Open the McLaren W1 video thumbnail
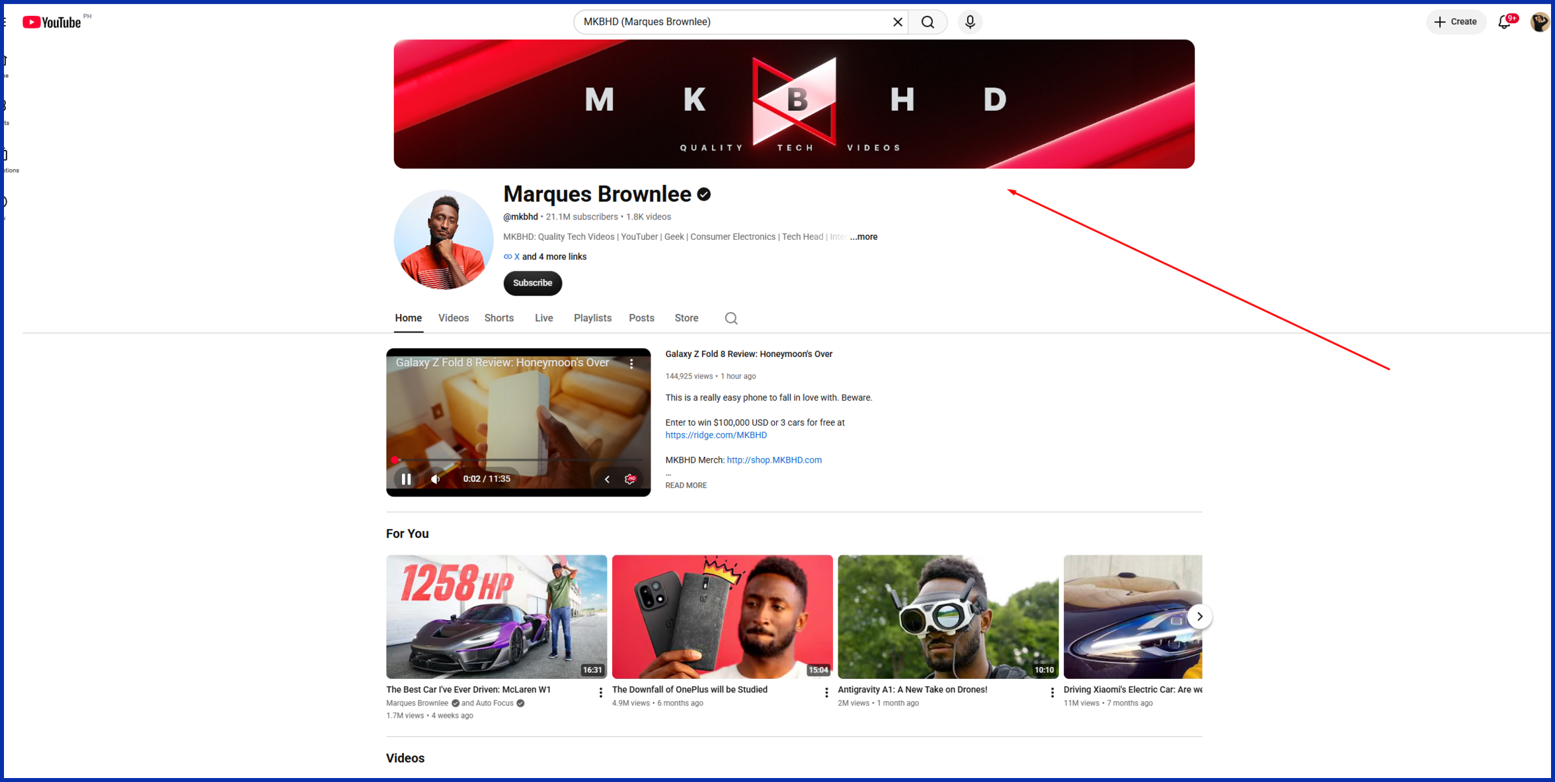This screenshot has width=1555, height=782. pos(497,616)
